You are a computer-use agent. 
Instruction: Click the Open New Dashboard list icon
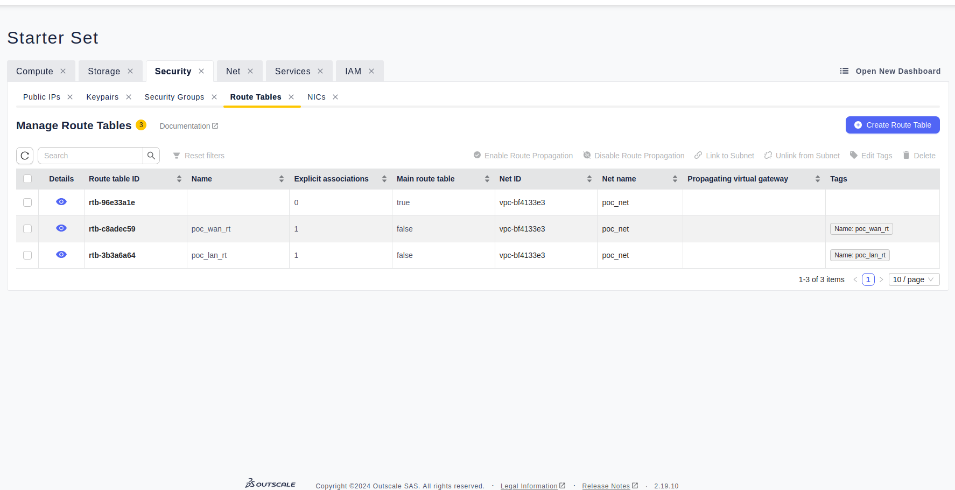click(844, 71)
